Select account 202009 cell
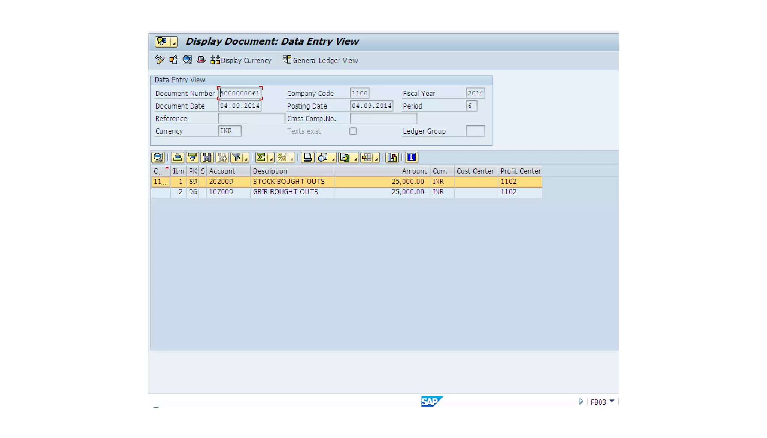 pyautogui.click(x=228, y=182)
